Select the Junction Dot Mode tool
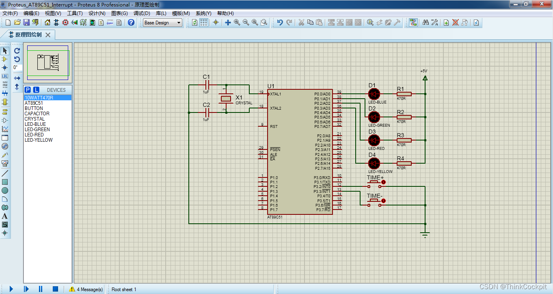The height and width of the screenshot is (294, 553). click(x=5, y=67)
